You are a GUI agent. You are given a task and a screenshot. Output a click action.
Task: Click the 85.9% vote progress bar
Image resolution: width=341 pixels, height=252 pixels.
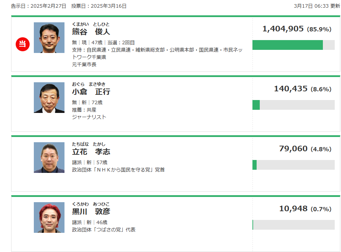(293, 45)
